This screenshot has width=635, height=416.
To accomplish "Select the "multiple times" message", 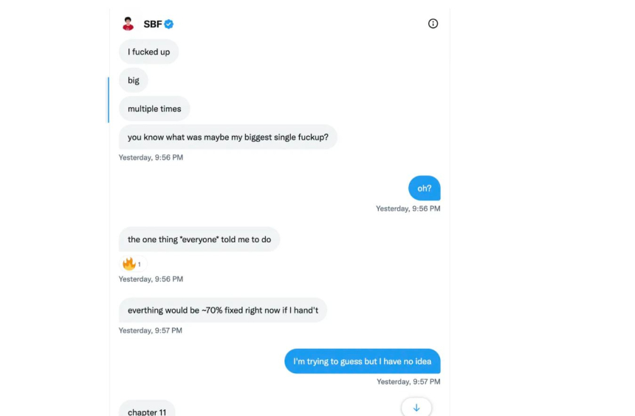I will click(154, 109).
